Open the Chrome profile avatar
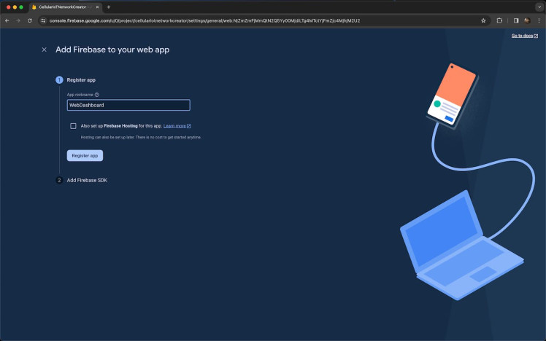546x341 pixels. click(x=527, y=20)
